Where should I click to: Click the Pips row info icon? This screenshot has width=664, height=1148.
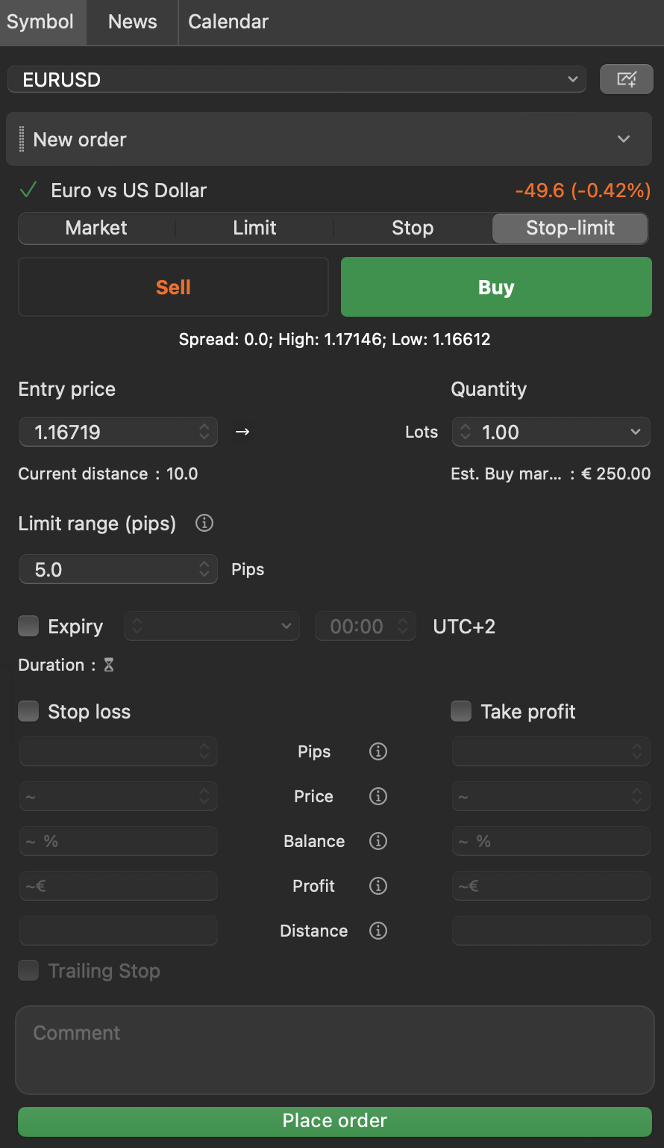[378, 751]
